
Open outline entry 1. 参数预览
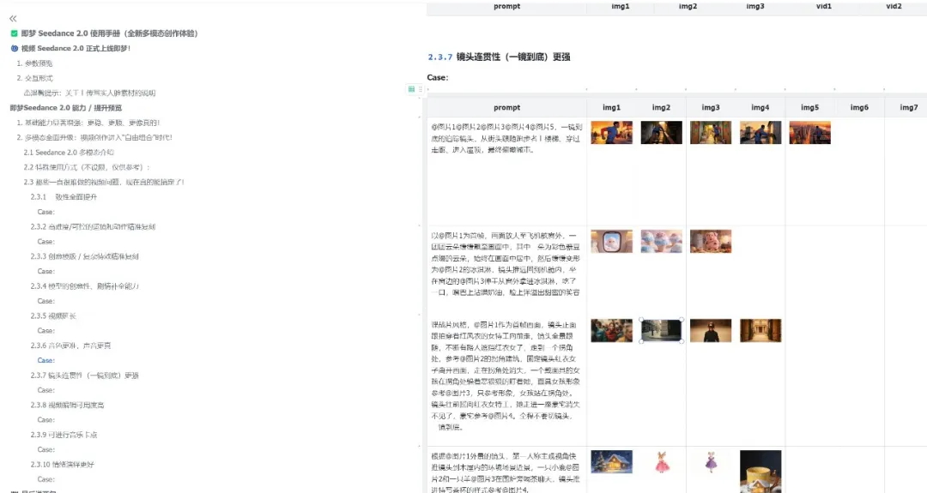pyautogui.click(x=34, y=63)
